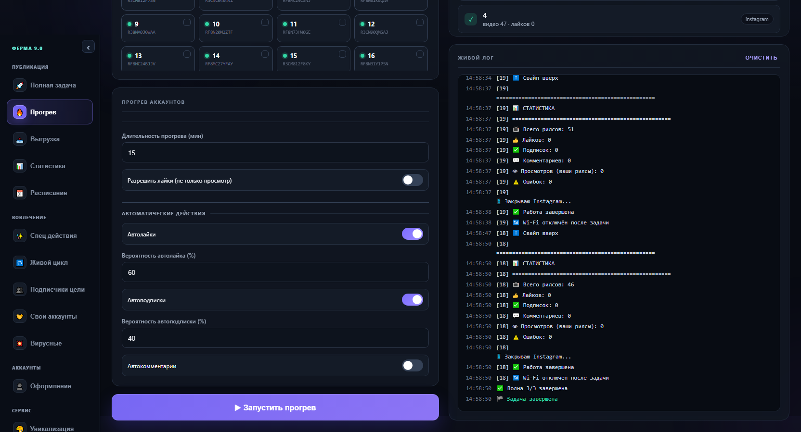Open Уникализация in the sidebar

click(50, 427)
